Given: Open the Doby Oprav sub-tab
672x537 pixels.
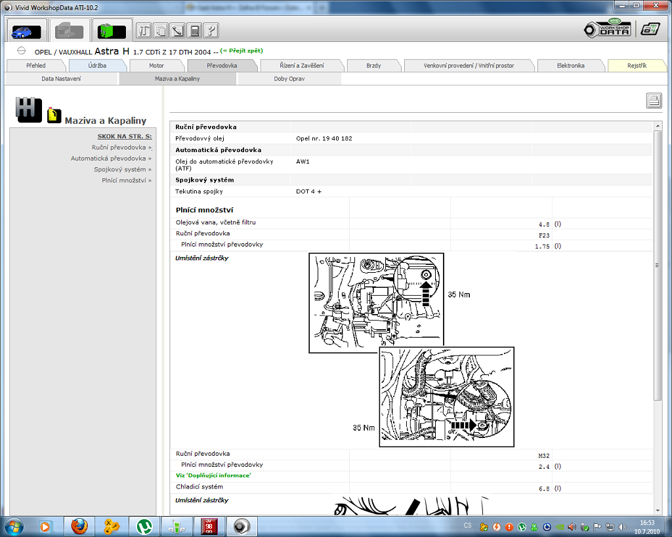Looking at the screenshot, I should pyautogui.click(x=289, y=79).
